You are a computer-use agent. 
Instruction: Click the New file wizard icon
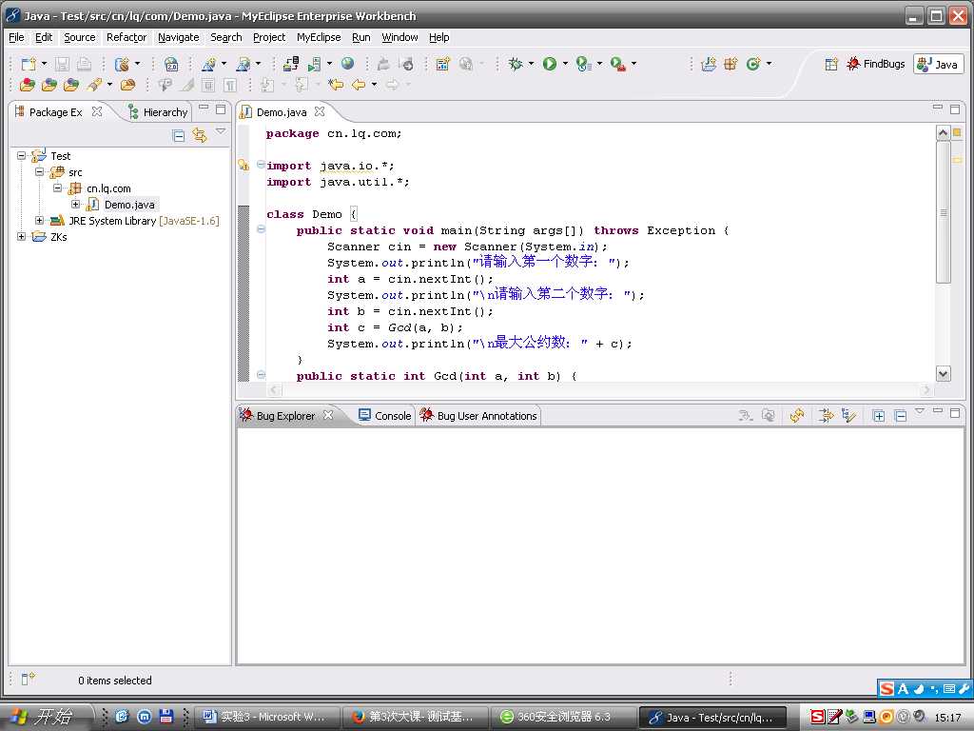pos(29,64)
